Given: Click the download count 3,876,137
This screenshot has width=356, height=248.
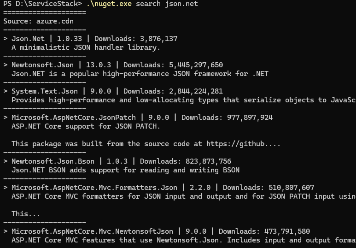Looking at the screenshot, I should tap(159, 39).
